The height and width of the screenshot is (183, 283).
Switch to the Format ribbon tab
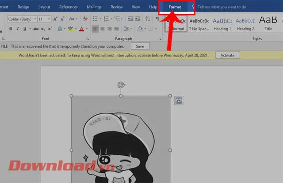[x=175, y=7]
